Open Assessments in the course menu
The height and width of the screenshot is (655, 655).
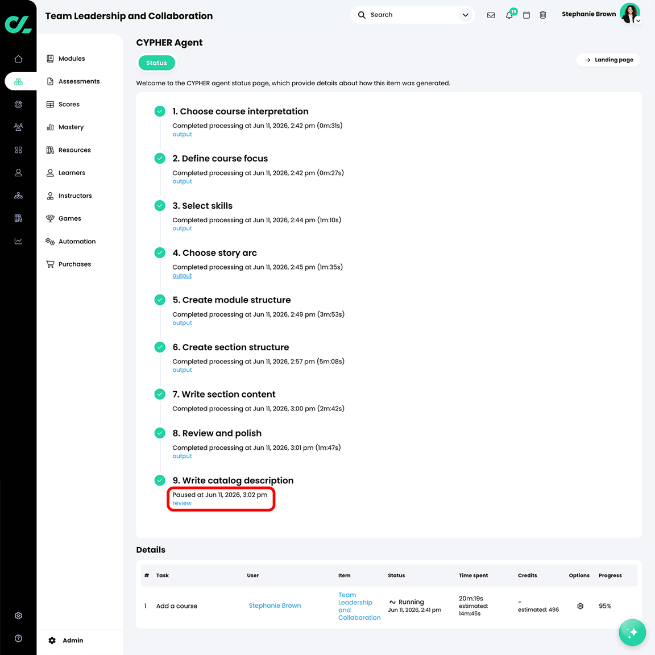point(79,81)
